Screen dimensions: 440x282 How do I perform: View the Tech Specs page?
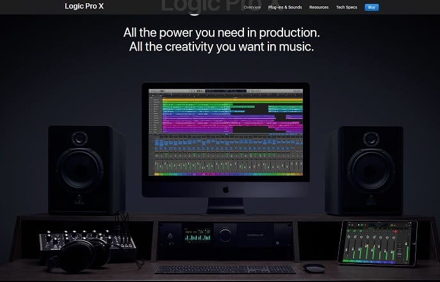[346, 7]
